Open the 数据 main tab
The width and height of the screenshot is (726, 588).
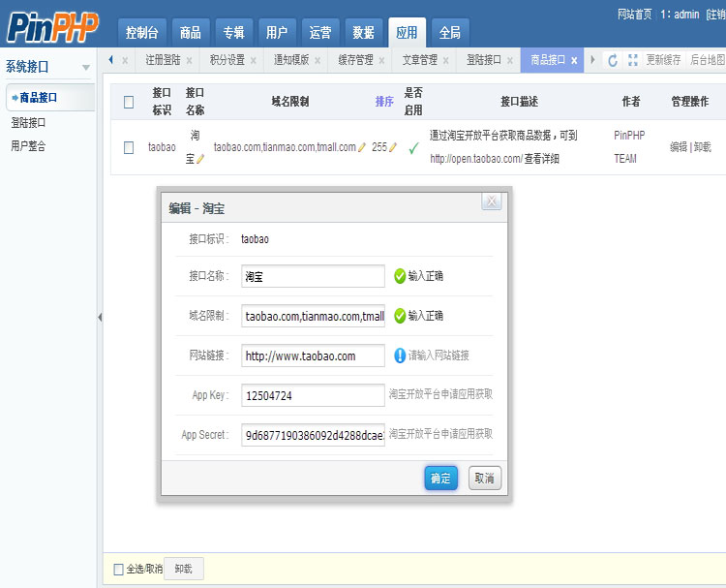pyautogui.click(x=363, y=33)
